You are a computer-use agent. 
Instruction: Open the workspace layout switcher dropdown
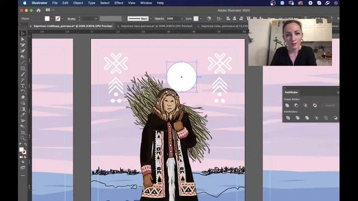click(x=50, y=10)
